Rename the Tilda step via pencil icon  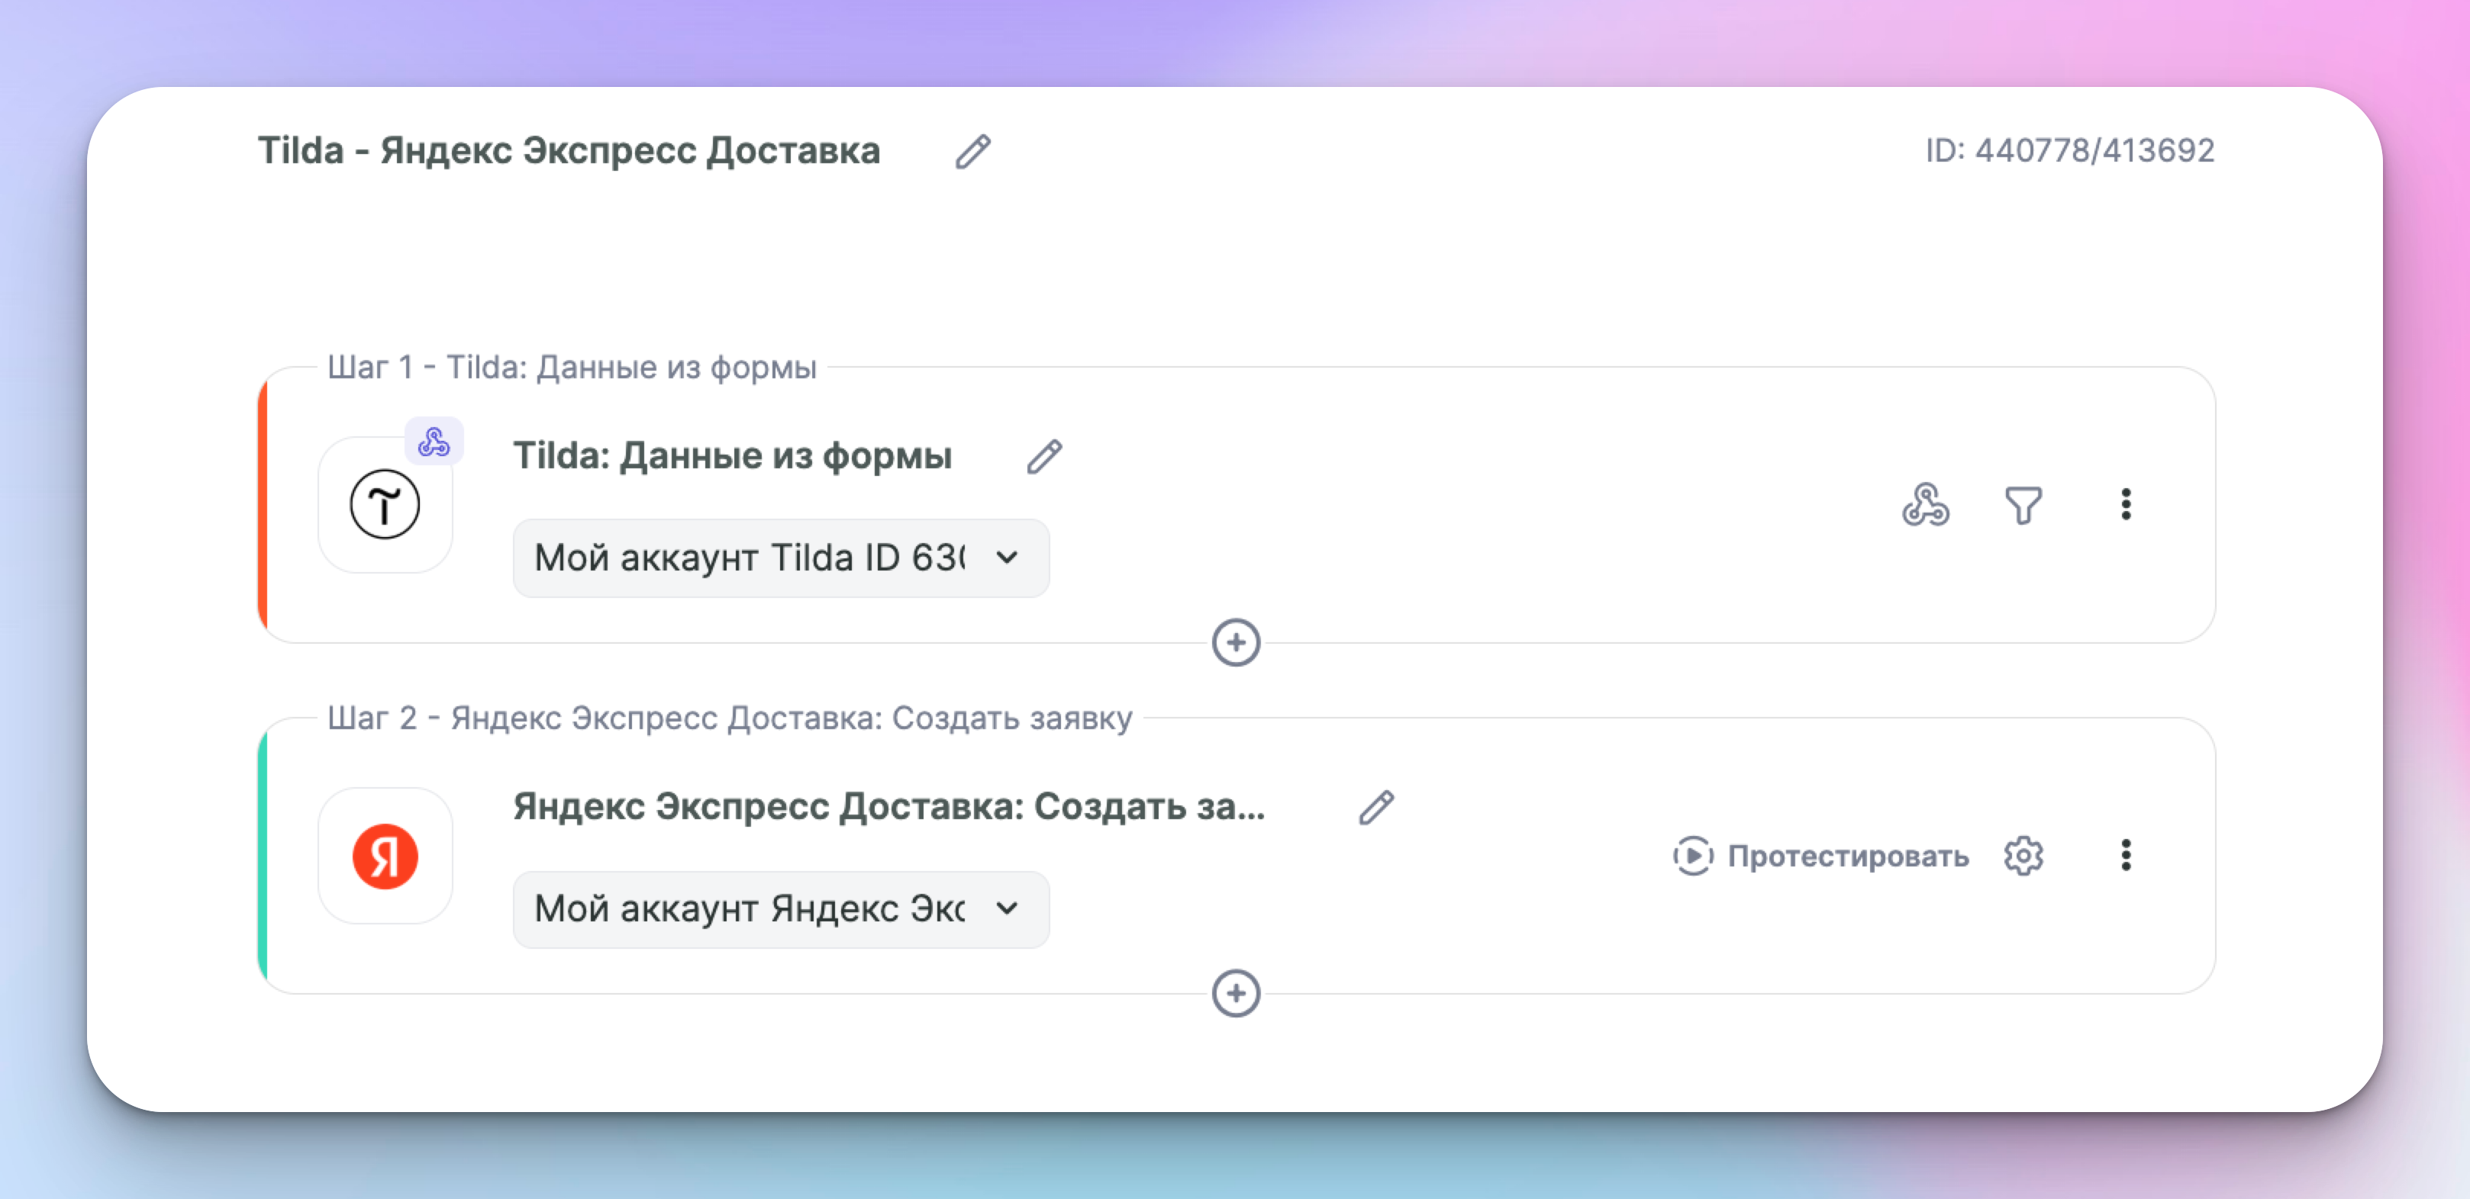[1044, 456]
